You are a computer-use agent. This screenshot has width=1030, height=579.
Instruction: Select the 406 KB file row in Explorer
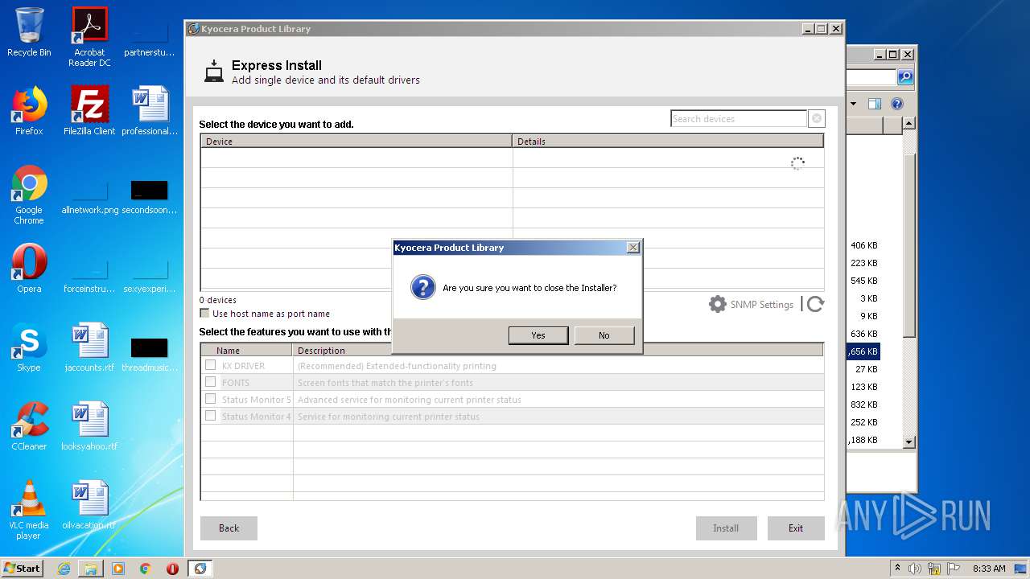pos(863,245)
